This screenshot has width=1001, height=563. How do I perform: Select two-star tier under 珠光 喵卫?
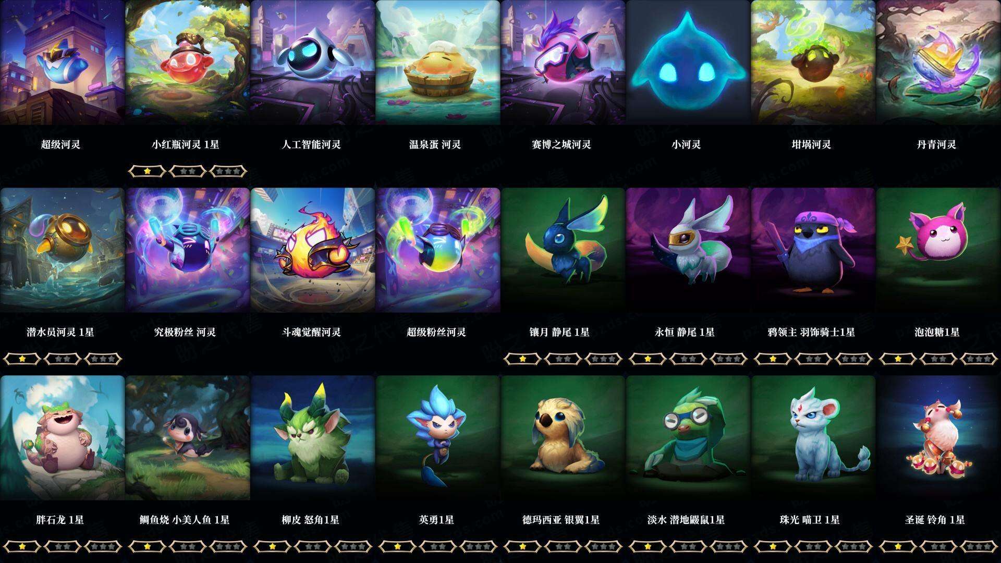click(x=813, y=546)
